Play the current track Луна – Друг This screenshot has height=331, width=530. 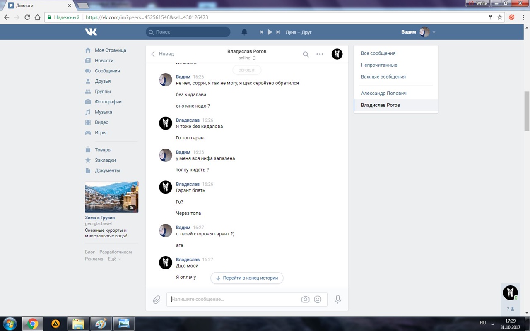click(x=270, y=32)
